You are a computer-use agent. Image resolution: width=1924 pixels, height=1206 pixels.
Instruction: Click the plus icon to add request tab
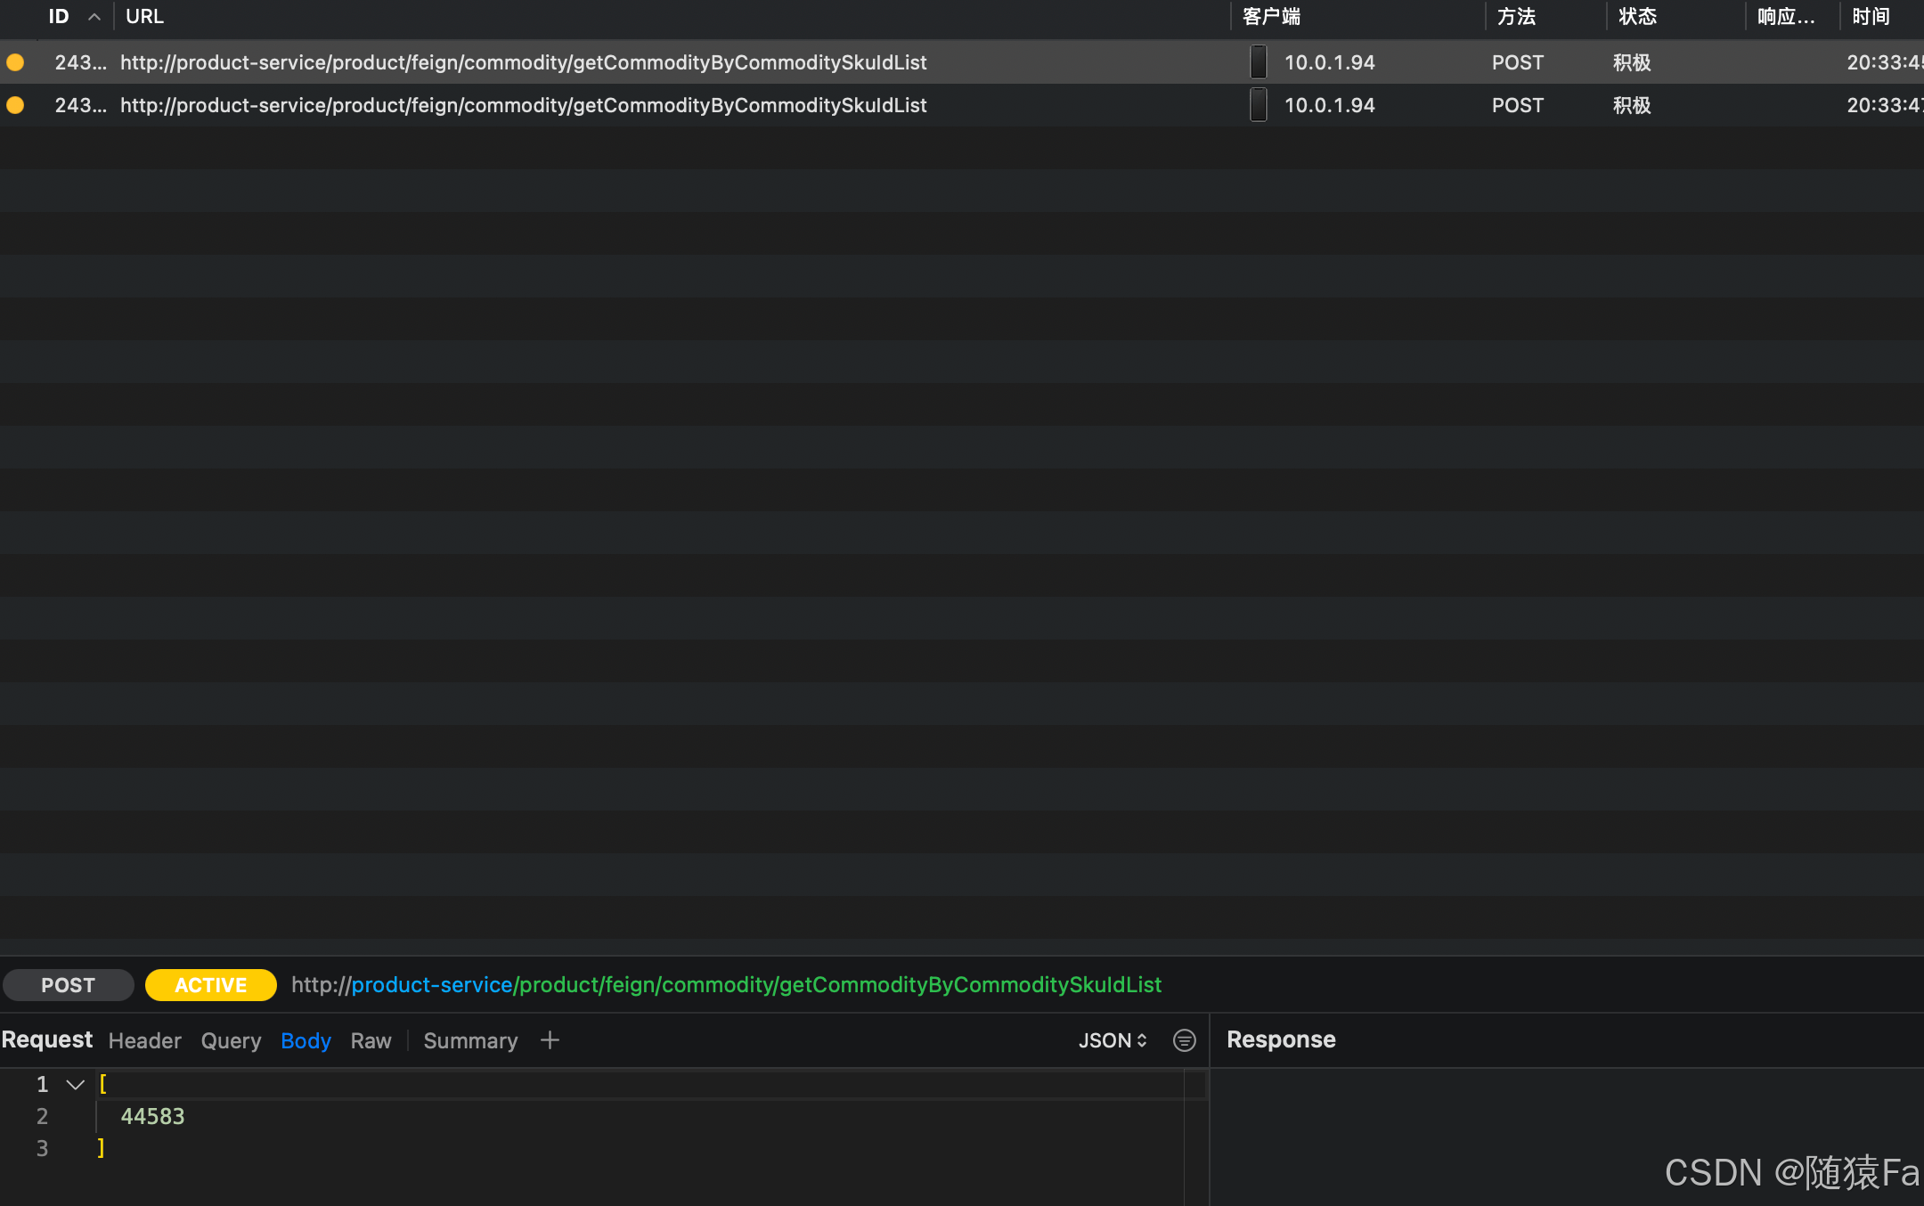click(x=550, y=1040)
